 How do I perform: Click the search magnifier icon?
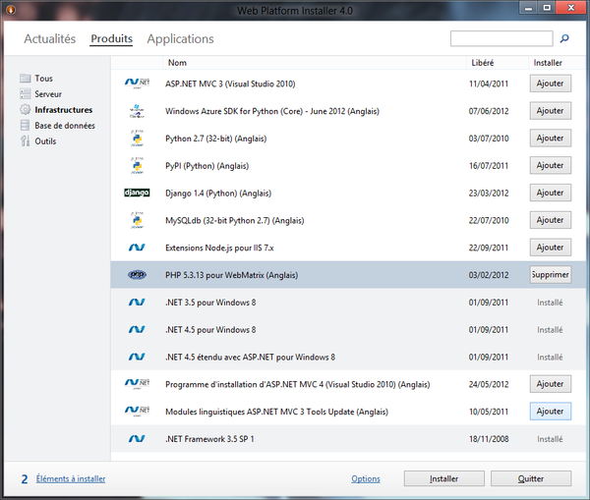(x=564, y=38)
